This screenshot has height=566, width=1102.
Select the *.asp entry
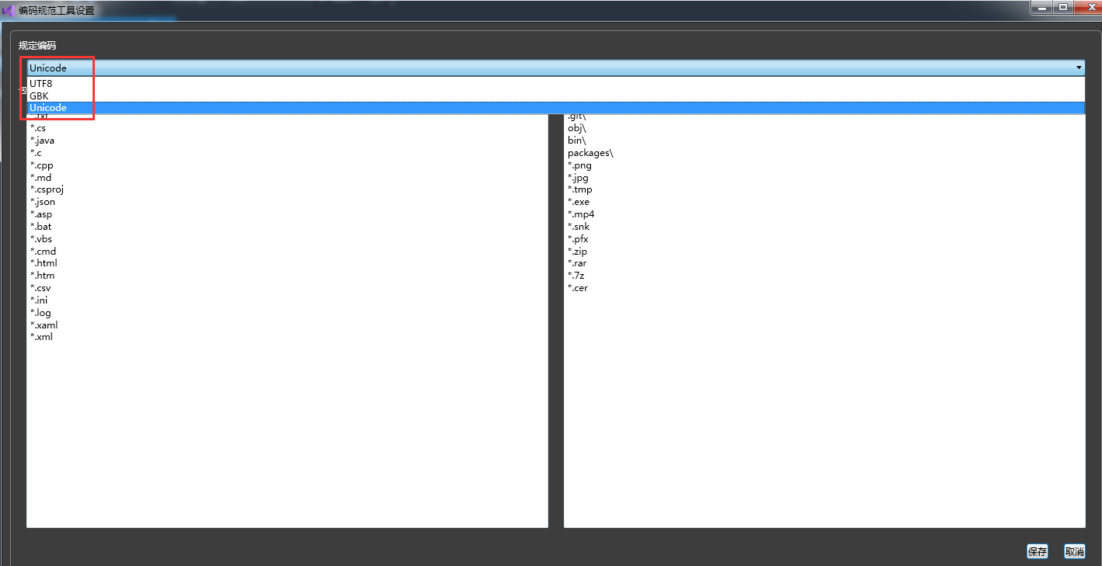coord(41,214)
